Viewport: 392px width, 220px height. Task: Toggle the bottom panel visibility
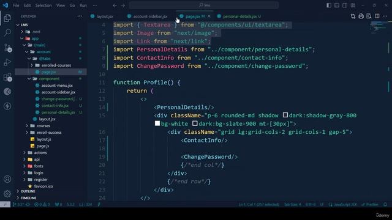pos(337,5)
